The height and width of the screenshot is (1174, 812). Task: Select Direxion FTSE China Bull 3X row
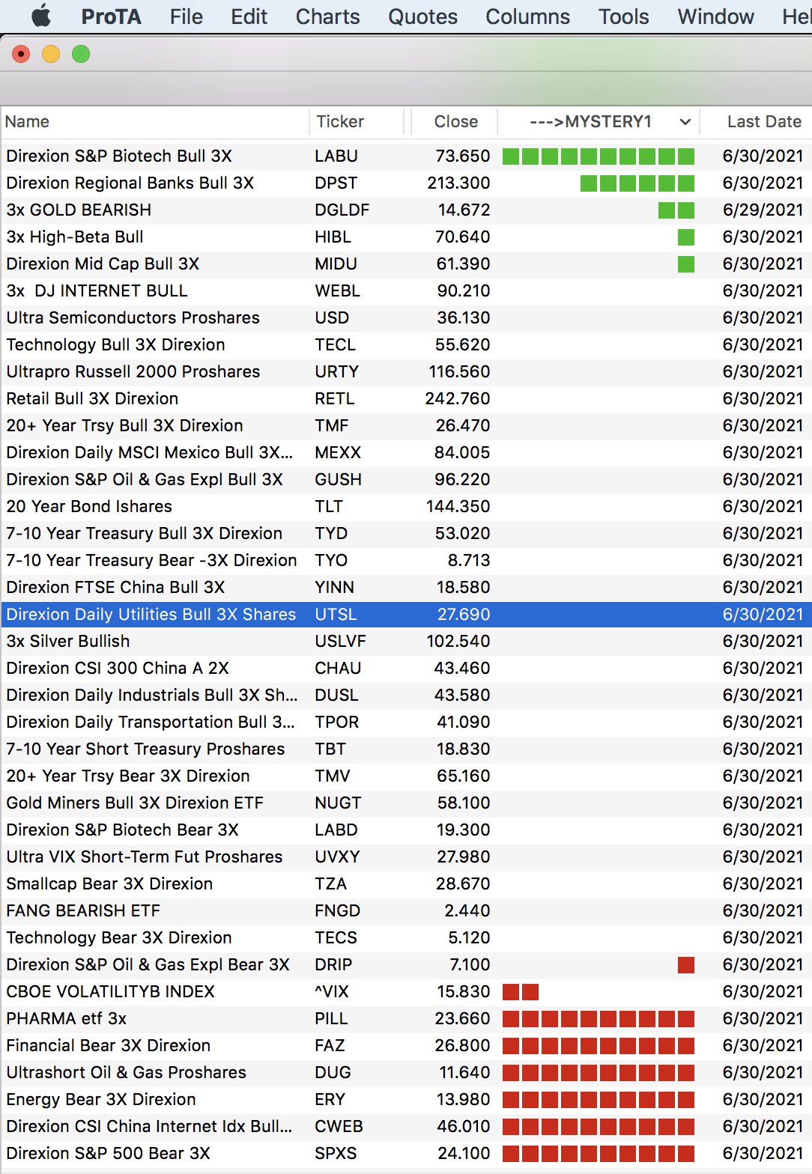pos(406,587)
